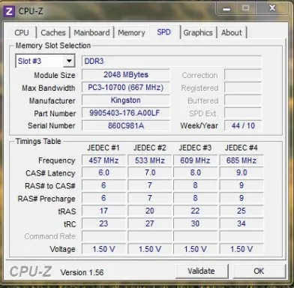The image size is (294, 288).
Task: Click tRC value 23
Action: pyautogui.click(x=103, y=223)
